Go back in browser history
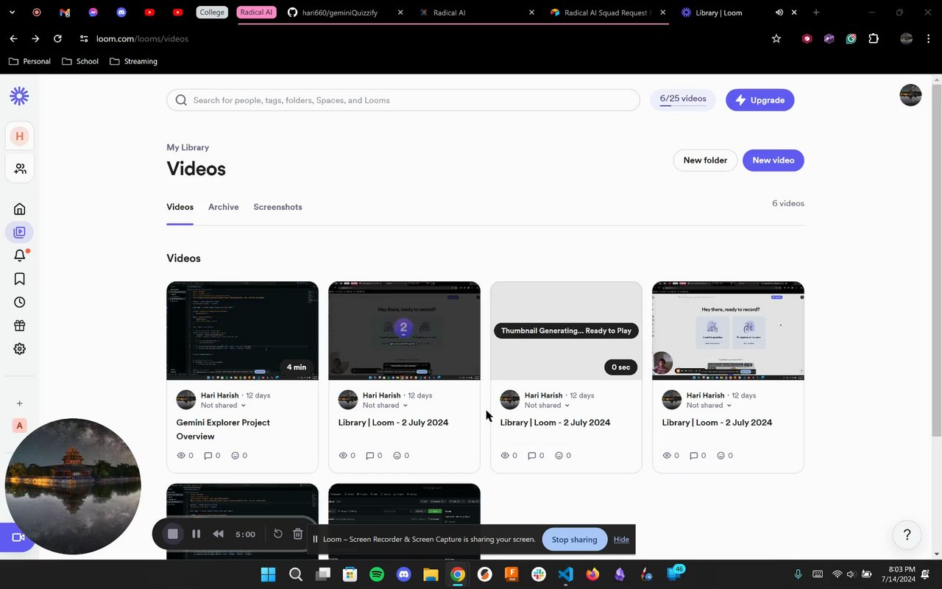 (x=13, y=38)
